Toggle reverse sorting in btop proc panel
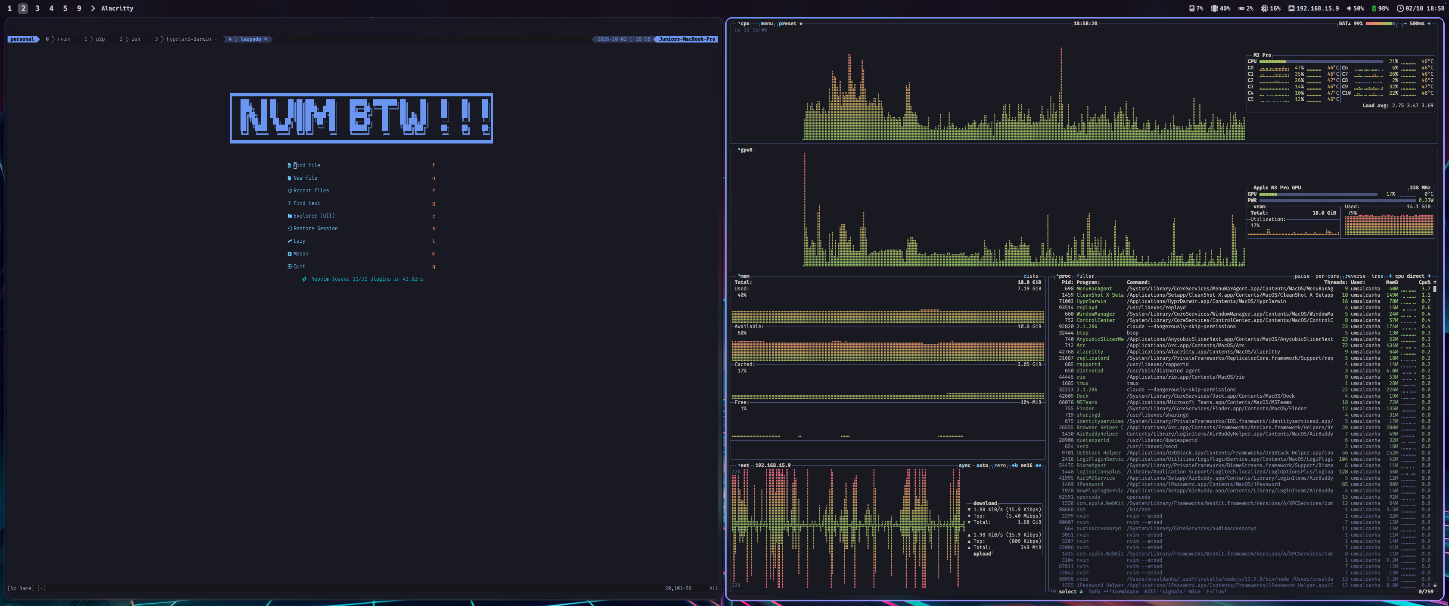 click(x=1355, y=276)
